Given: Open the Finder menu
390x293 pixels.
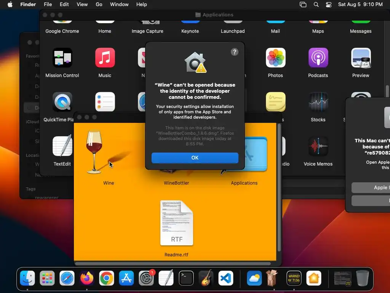Looking at the screenshot, I should pos(28,5).
